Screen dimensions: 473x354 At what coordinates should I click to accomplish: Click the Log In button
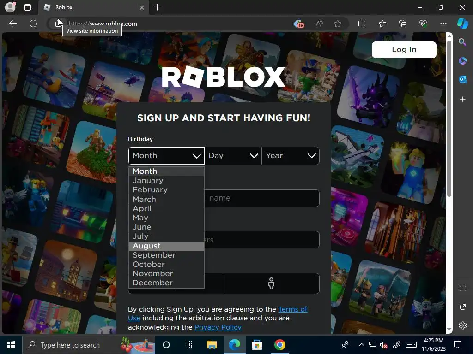point(404,50)
